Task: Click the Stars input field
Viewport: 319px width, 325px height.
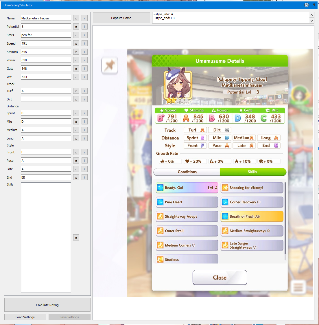Action: tap(46, 35)
